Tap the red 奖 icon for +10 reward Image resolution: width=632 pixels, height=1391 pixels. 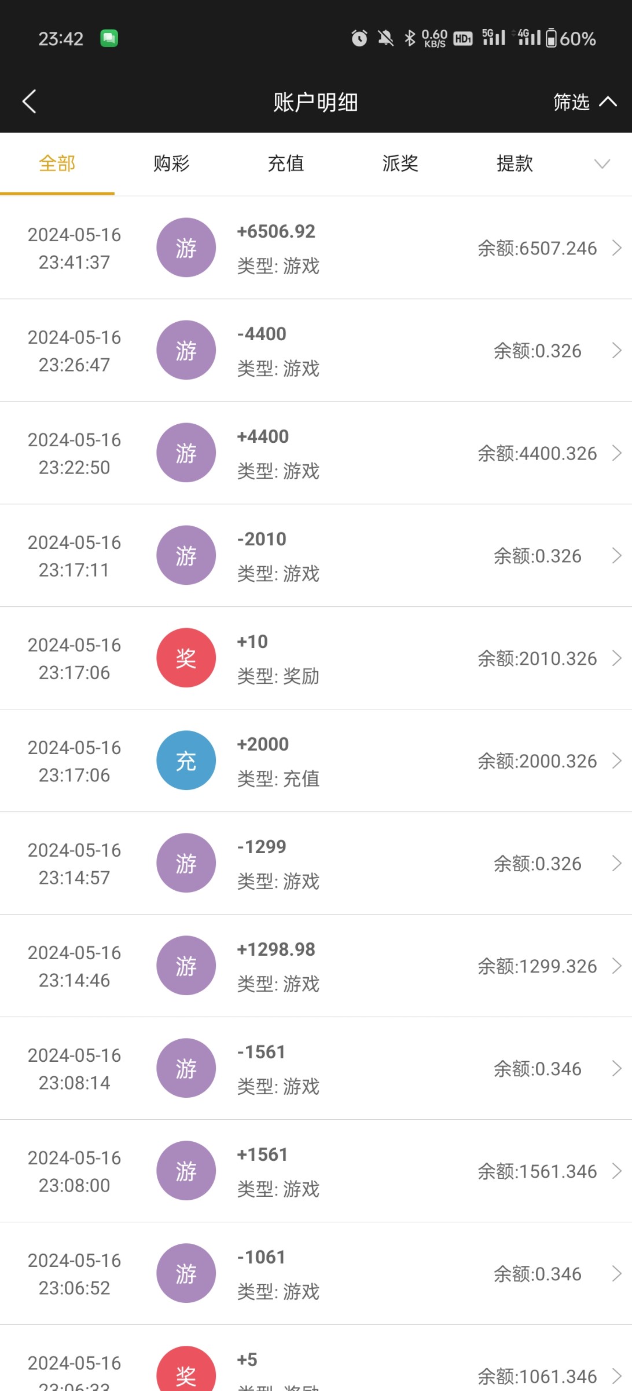tap(186, 658)
